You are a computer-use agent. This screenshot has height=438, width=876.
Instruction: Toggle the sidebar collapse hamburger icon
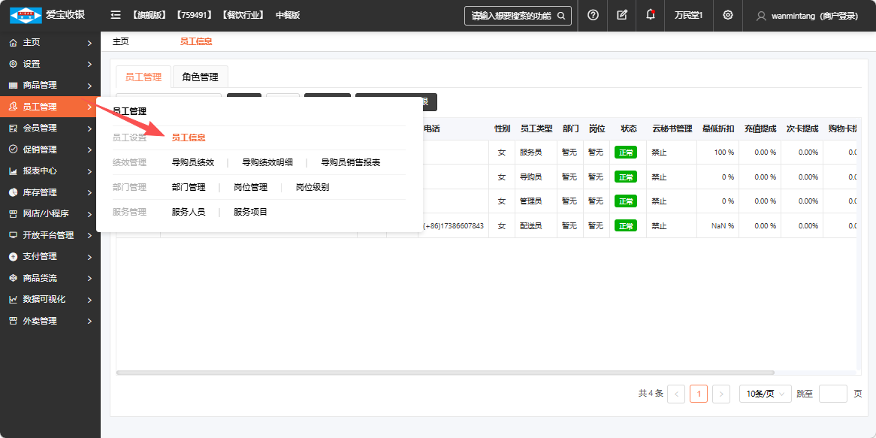116,15
